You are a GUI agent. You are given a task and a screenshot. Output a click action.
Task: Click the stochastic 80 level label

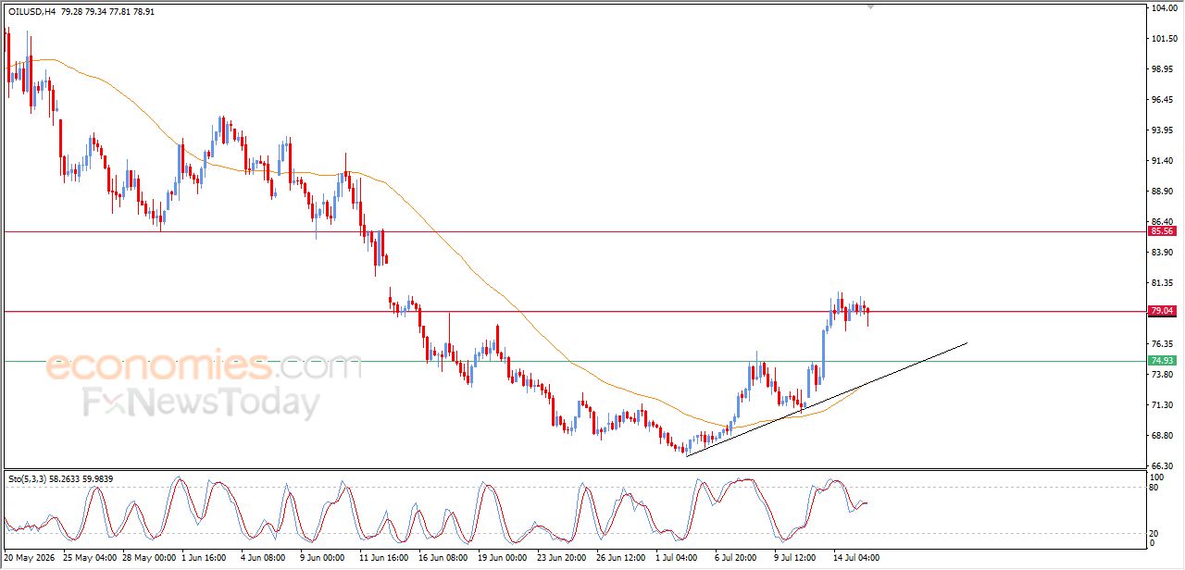1155,487
